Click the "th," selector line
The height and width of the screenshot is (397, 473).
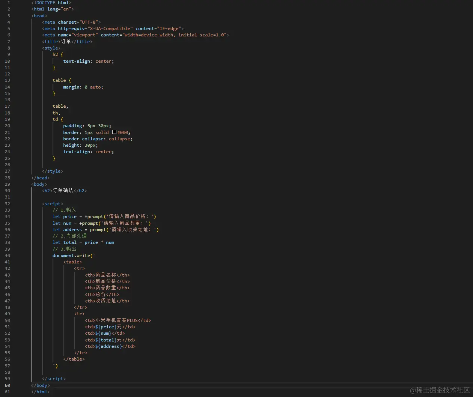[56, 113]
